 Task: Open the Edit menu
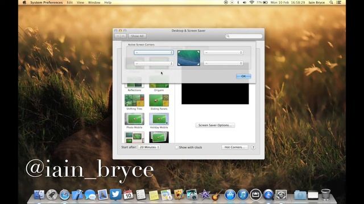click(69, 2)
